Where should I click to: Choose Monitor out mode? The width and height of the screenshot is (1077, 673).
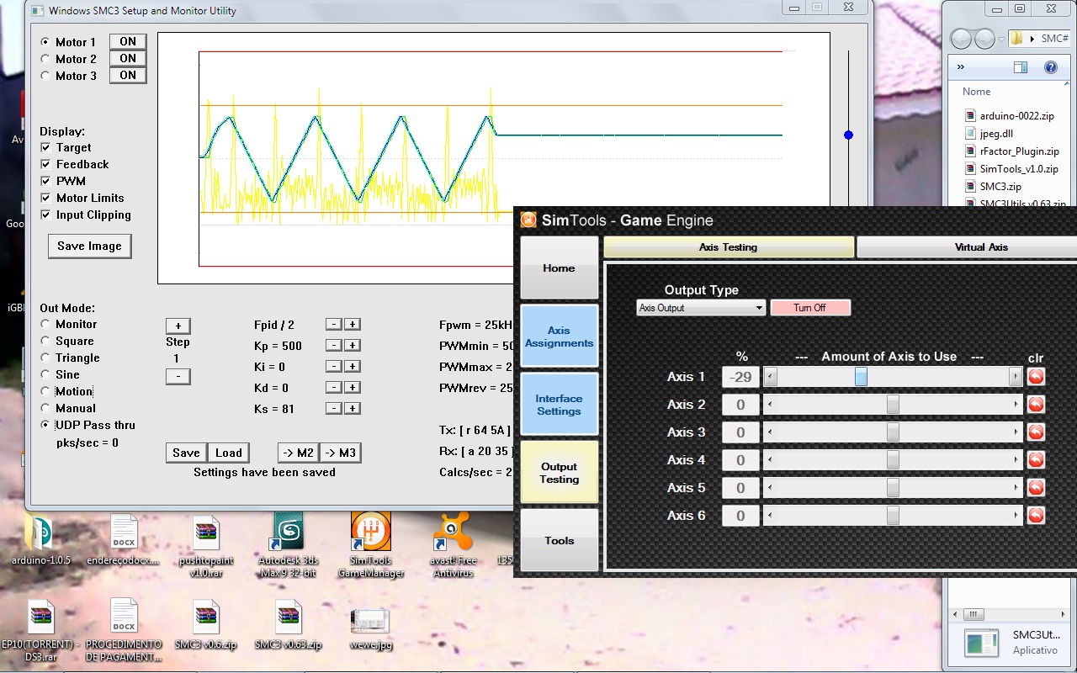click(x=45, y=324)
